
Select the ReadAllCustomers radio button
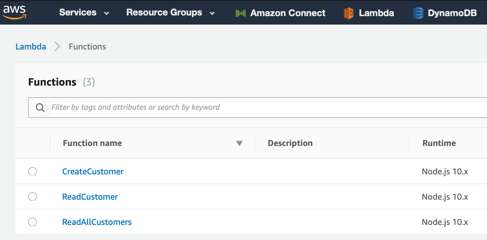coord(32,222)
